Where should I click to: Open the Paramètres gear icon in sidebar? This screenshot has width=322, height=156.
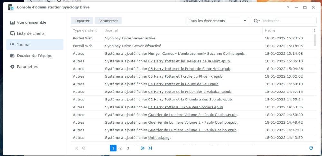pos(12,67)
